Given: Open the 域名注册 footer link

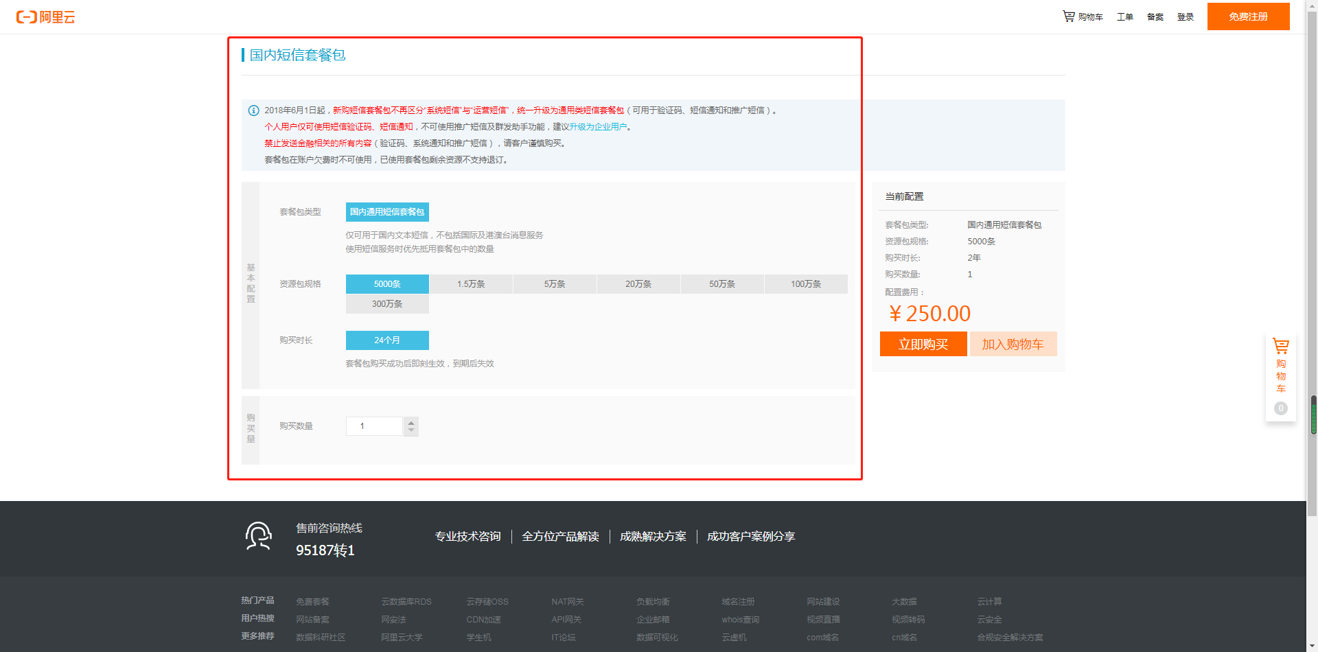Looking at the screenshot, I should click(738, 602).
